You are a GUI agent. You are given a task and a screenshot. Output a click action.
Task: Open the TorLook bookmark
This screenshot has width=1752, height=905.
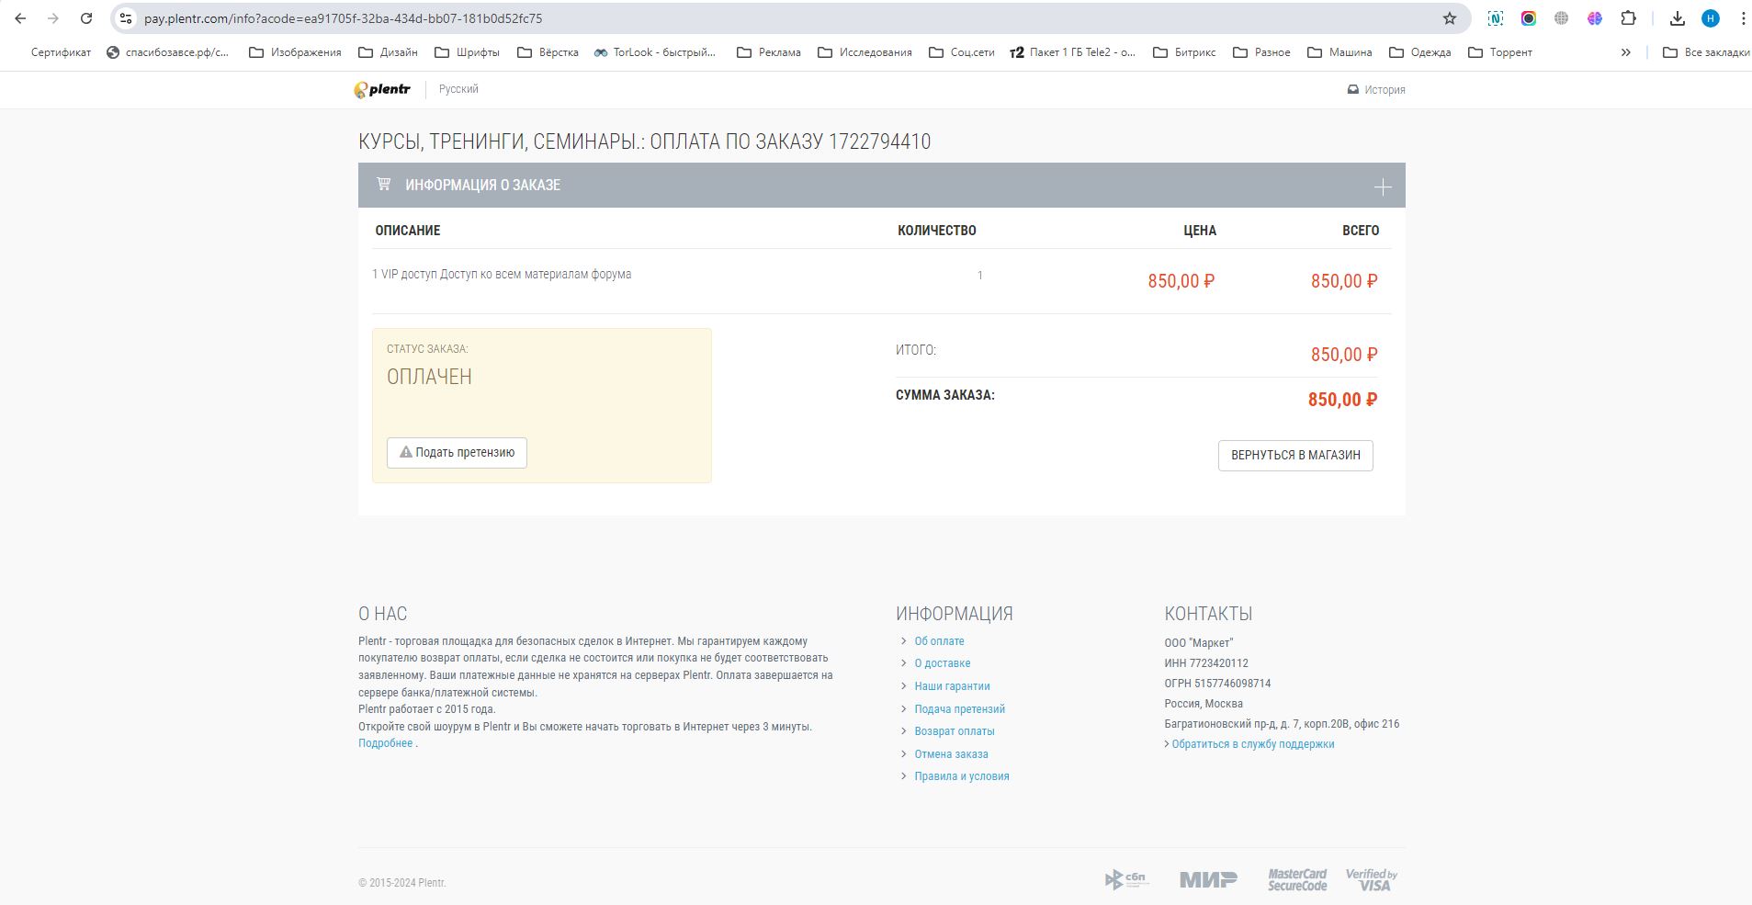[655, 52]
